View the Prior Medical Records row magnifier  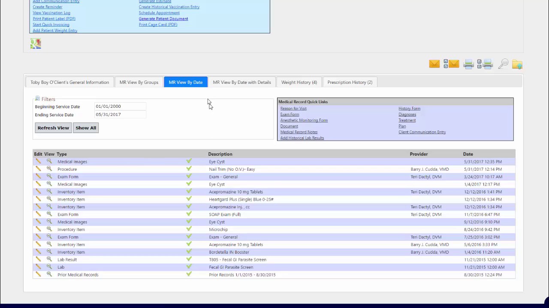pos(49,274)
